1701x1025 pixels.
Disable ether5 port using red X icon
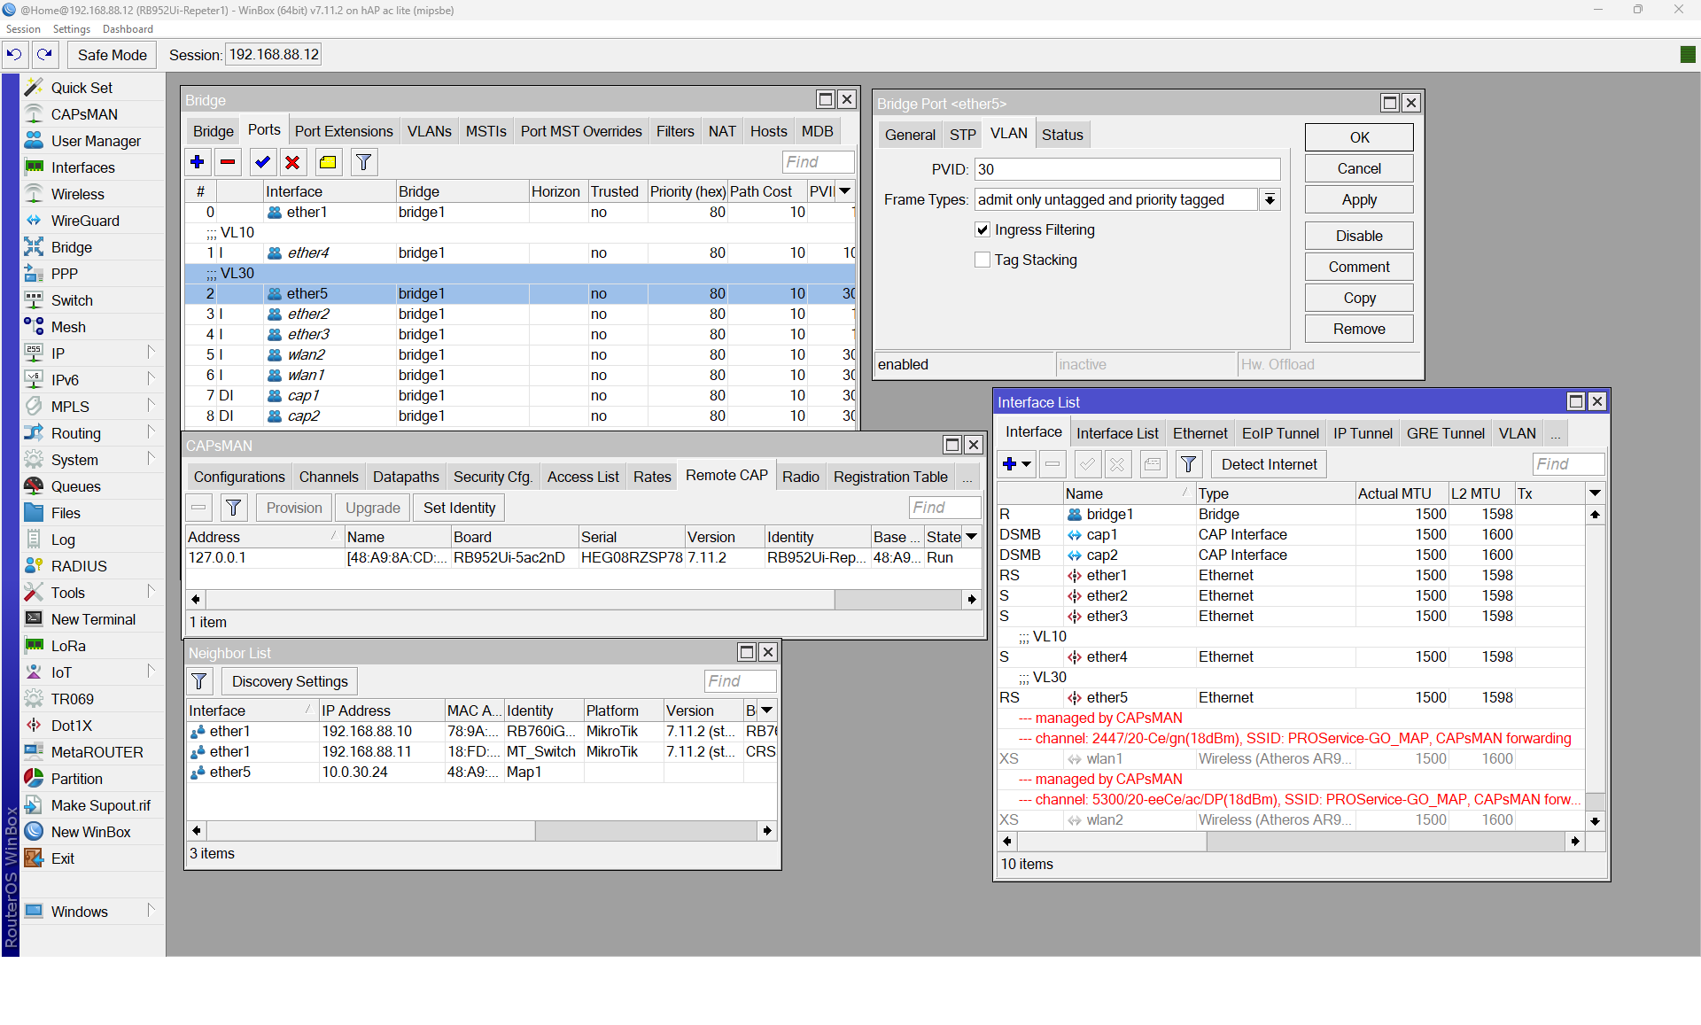(x=292, y=162)
